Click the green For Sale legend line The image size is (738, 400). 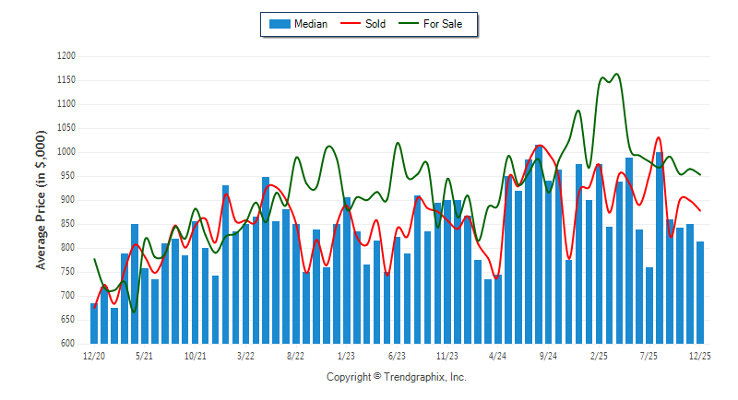409,24
